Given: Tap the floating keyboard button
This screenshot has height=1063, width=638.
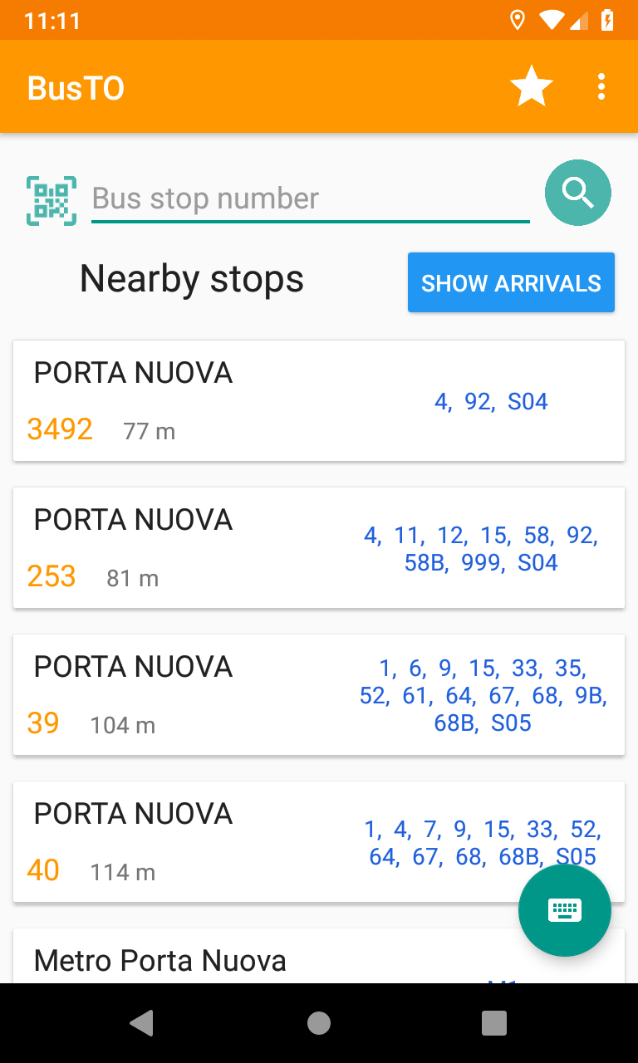Looking at the screenshot, I should (564, 910).
